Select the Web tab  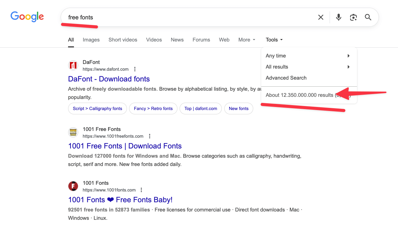point(224,40)
